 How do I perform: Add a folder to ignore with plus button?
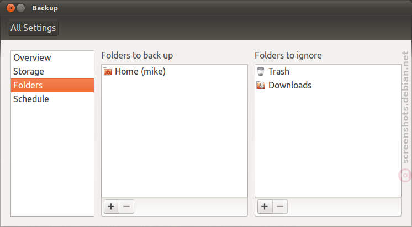(265, 207)
